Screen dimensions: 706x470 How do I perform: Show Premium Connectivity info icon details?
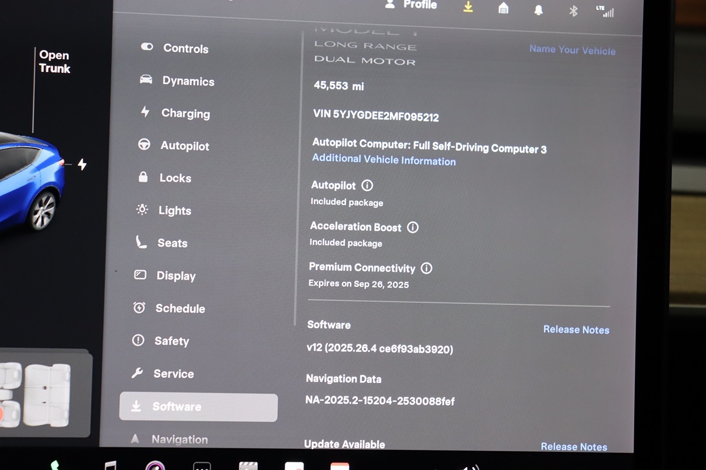[x=427, y=268]
